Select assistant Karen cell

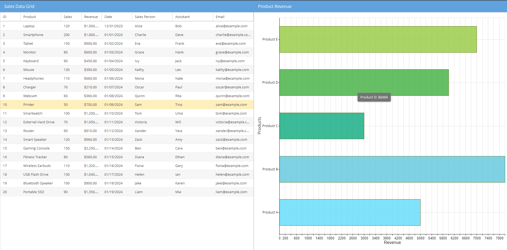coord(193,183)
